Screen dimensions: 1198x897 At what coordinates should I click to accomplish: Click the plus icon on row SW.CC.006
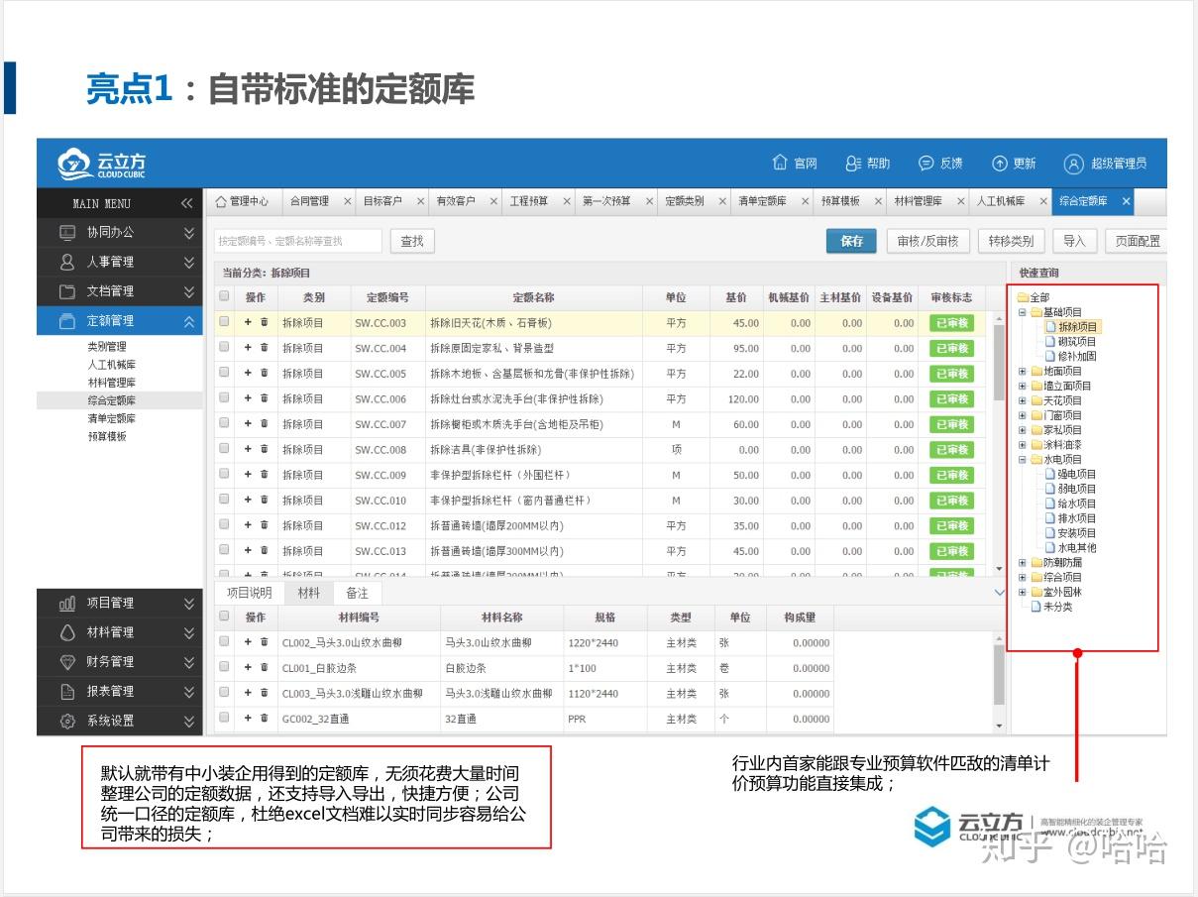pos(249,398)
